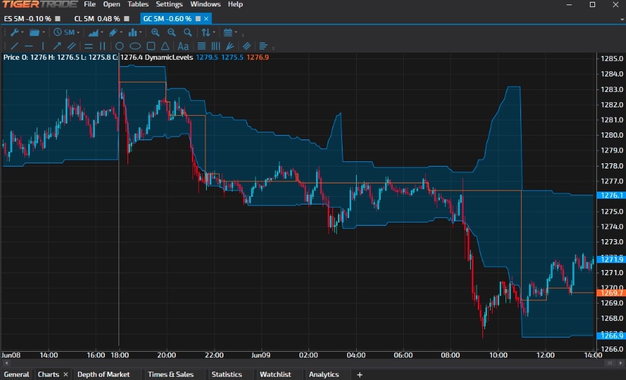The width and height of the screenshot is (626, 380).
Task: Click the plus button to add a tab
Action: click(359, 374)
